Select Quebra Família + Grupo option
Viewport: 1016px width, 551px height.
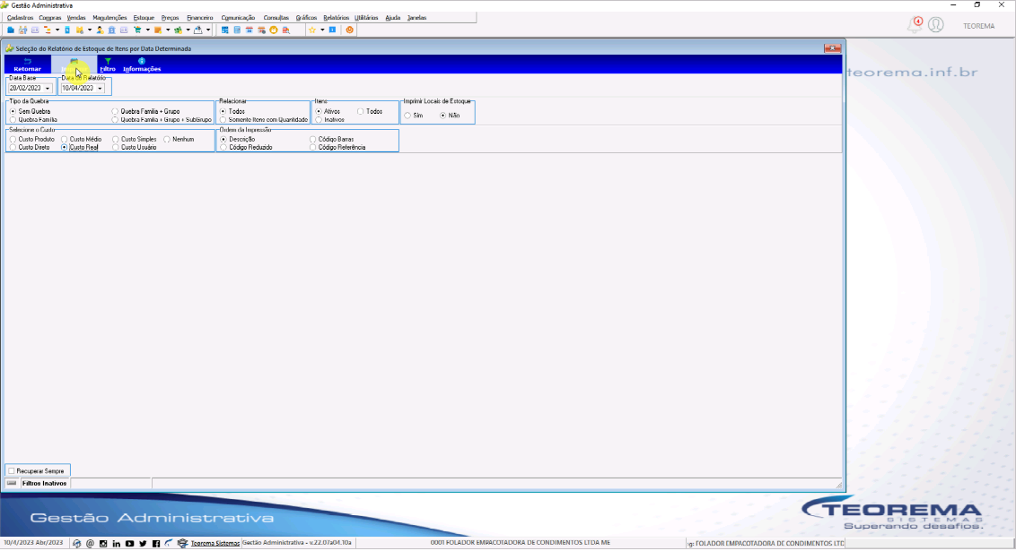click(116, 111)
